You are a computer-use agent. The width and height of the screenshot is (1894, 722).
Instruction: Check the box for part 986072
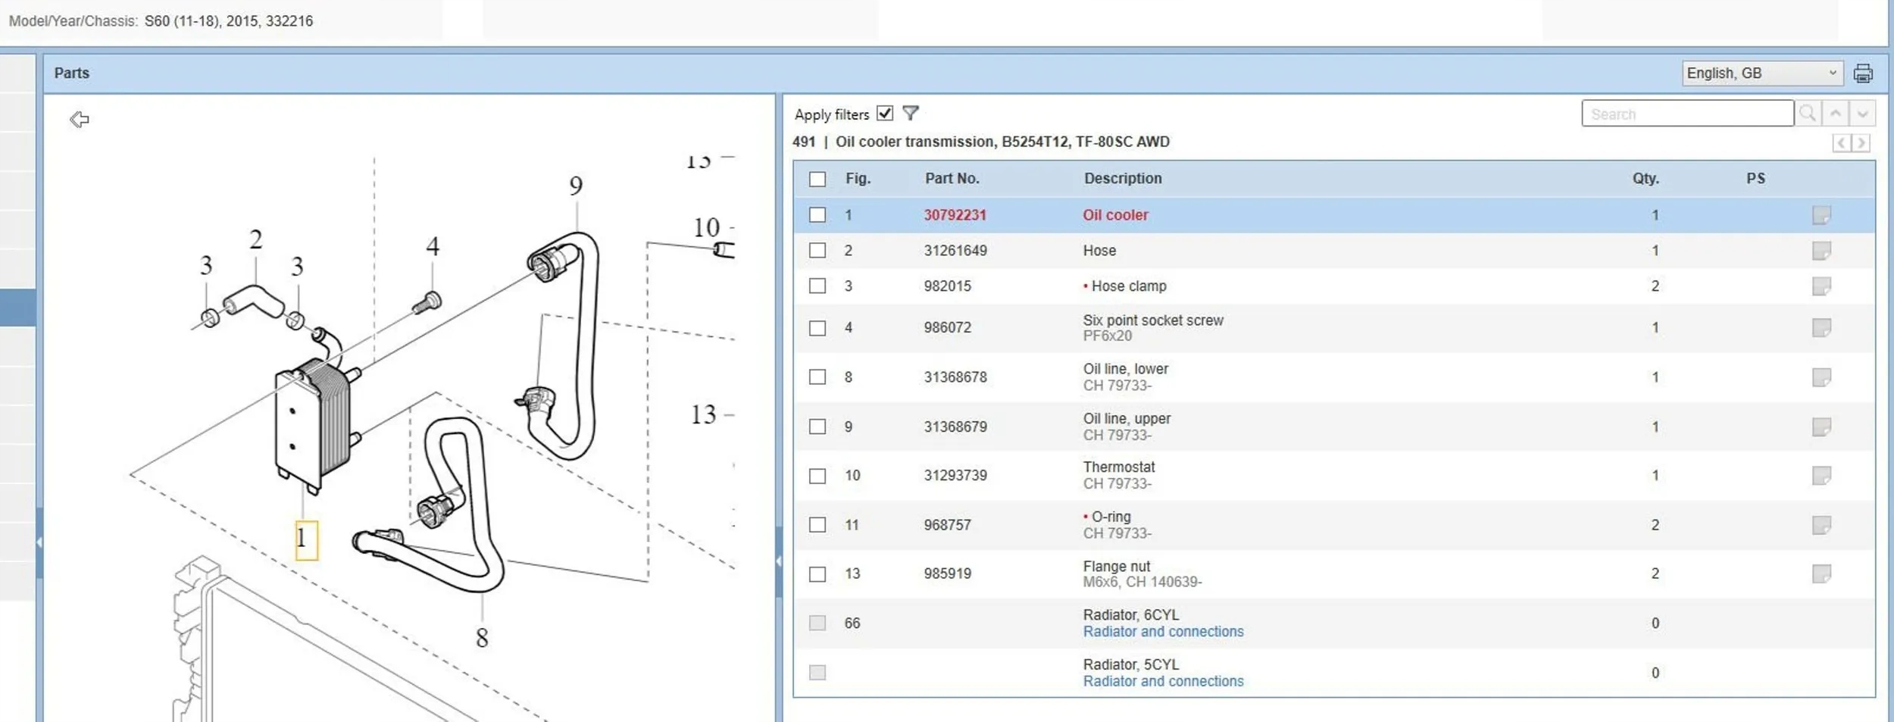point(817,328)
